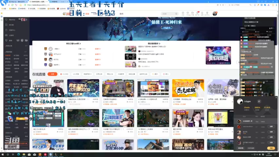This screenshot has height=157, width=279.
Task: Open the first recommended video thumbnail
Action: (130, 49)
